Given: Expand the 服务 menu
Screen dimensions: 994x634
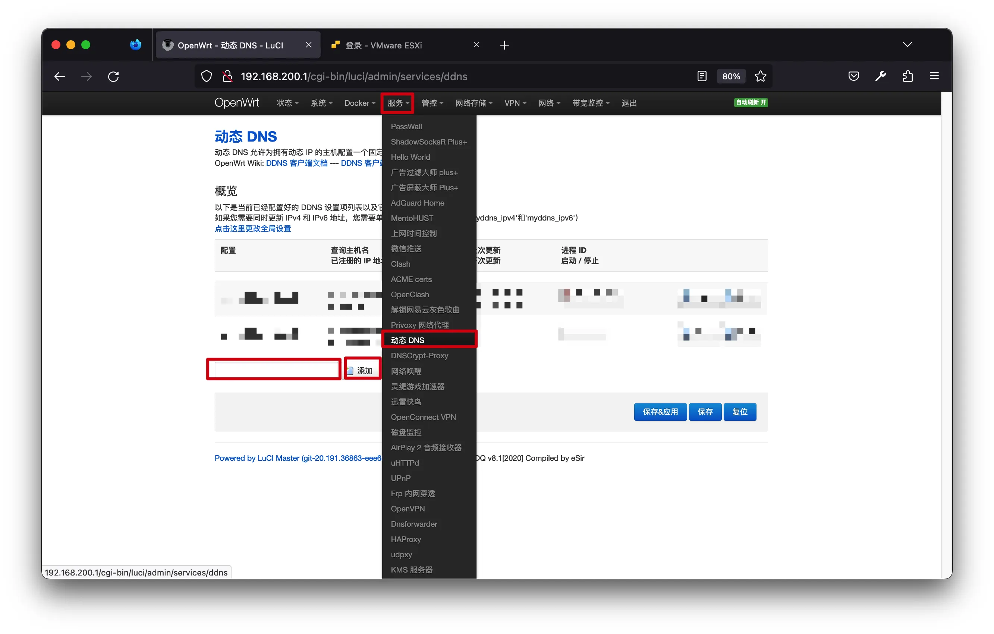Looking at the screenshot, I should pos(398,103).
